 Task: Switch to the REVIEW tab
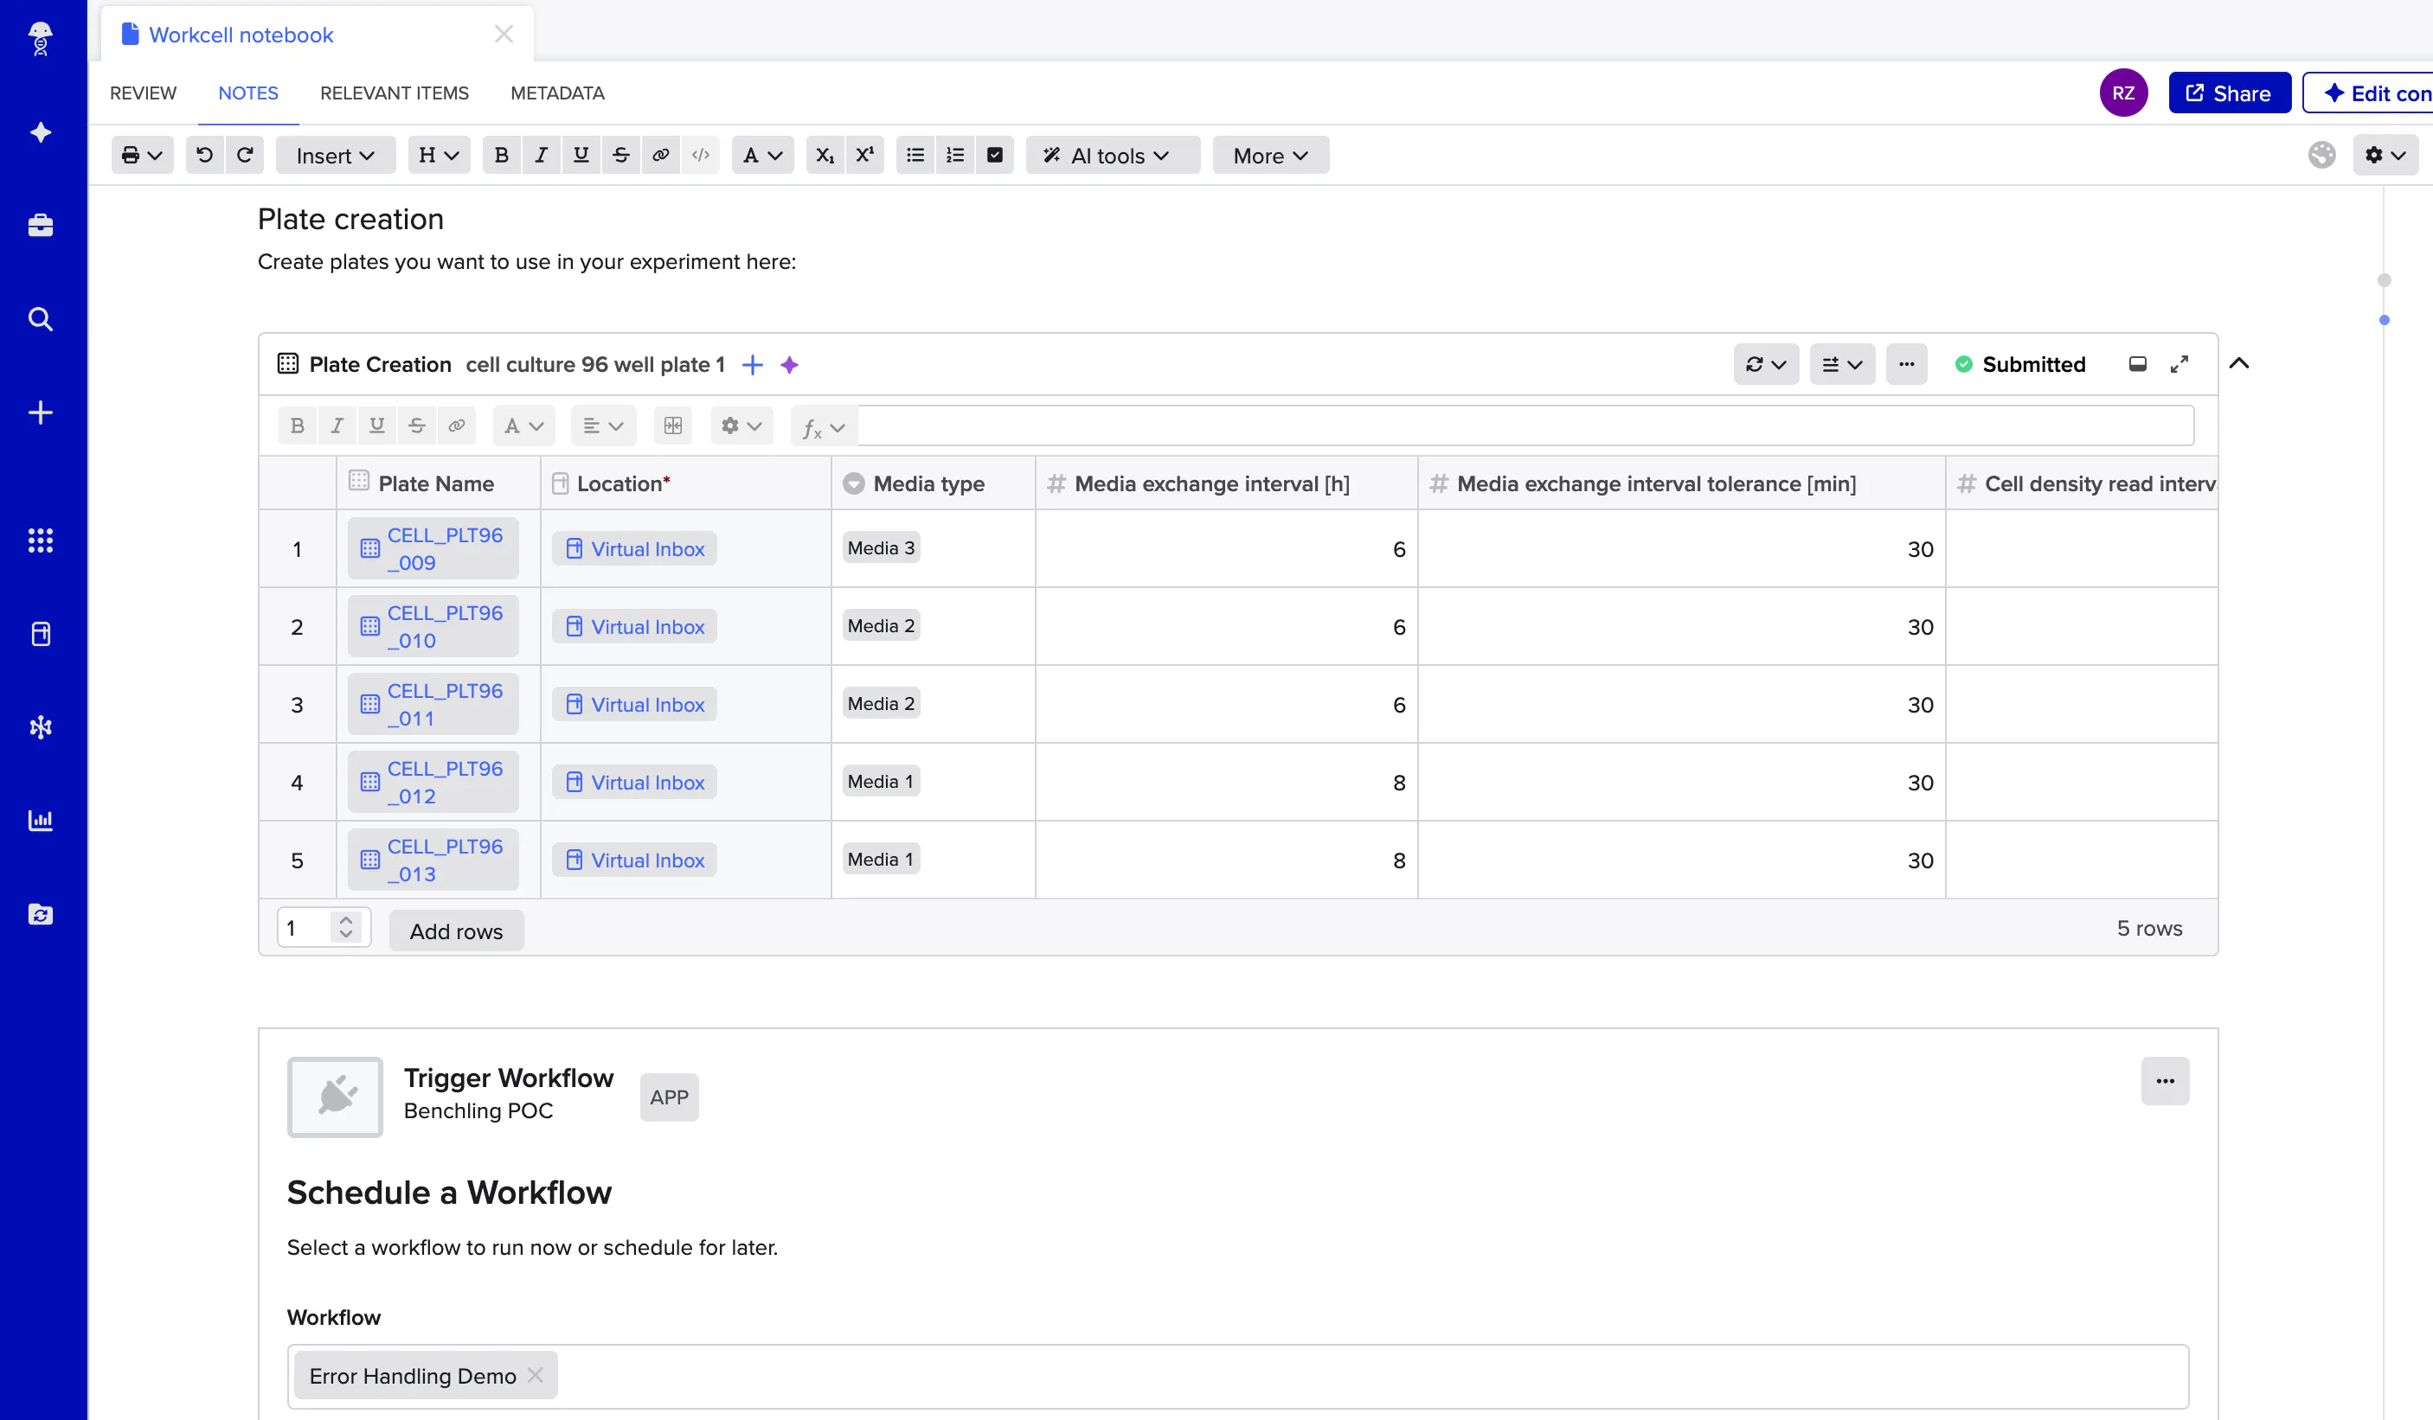click(x=143, y=93)
